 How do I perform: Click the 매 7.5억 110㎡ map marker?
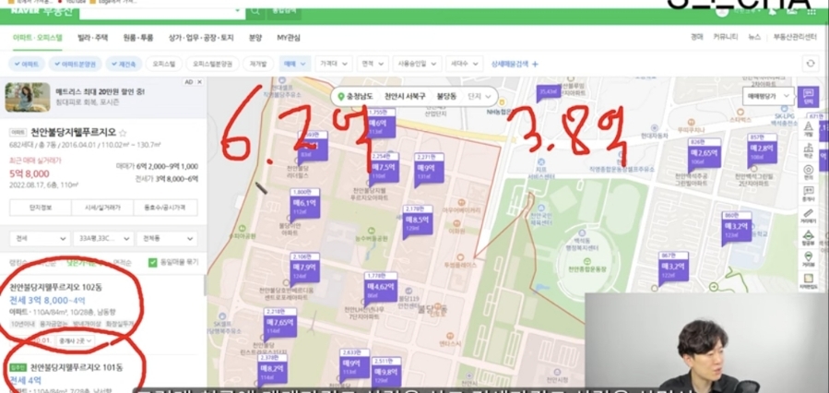pos(384,170)
